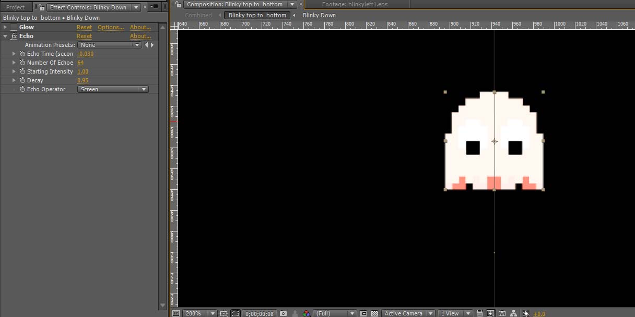Open the Fast Previews icon

coord(490,313)
